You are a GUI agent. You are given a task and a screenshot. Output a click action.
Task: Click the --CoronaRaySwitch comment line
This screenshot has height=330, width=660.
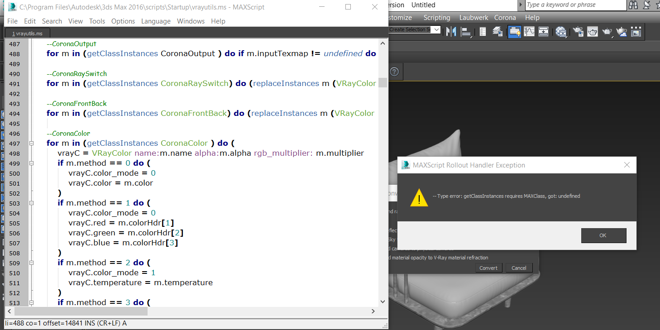(x=77, y=74)
